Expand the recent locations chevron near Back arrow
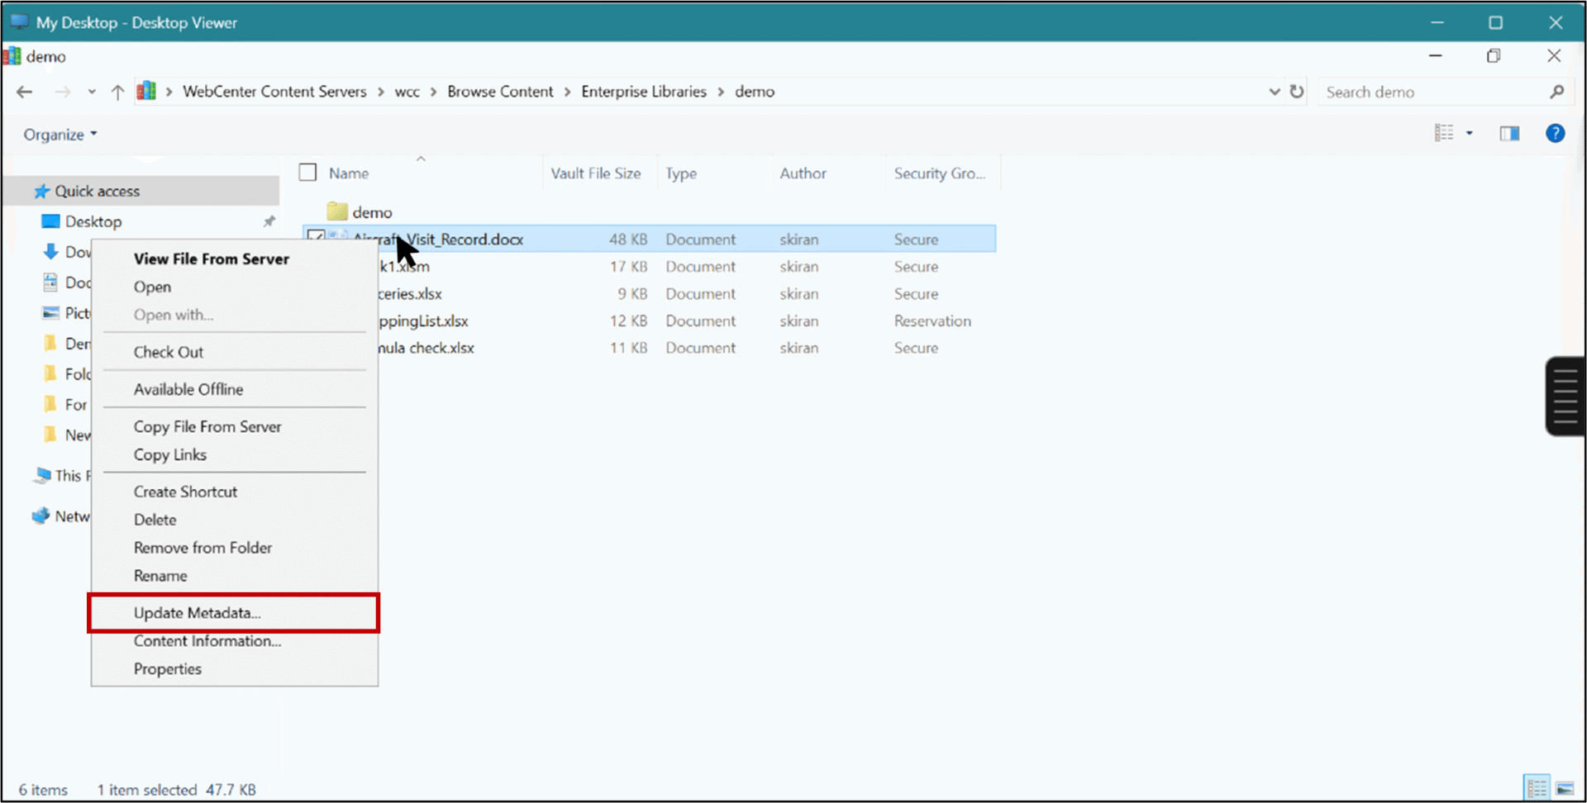This screenshot has width=1587, height=803. coord(91,92)
